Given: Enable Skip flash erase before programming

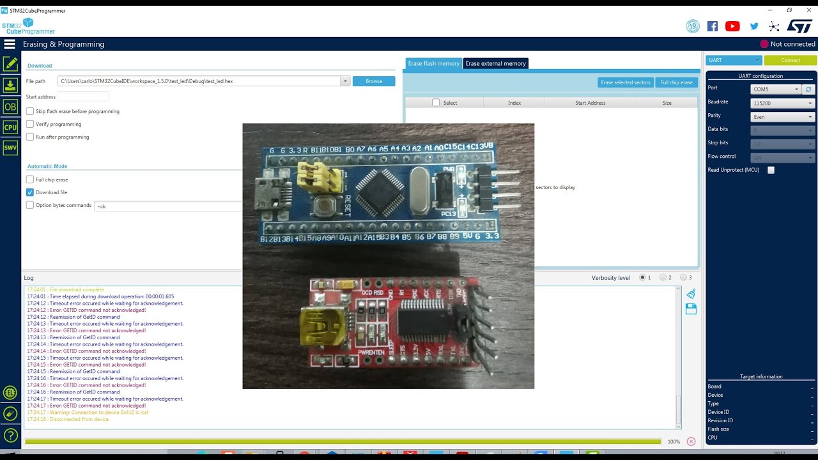Looking at the screenshot, I should pos(30,111).
